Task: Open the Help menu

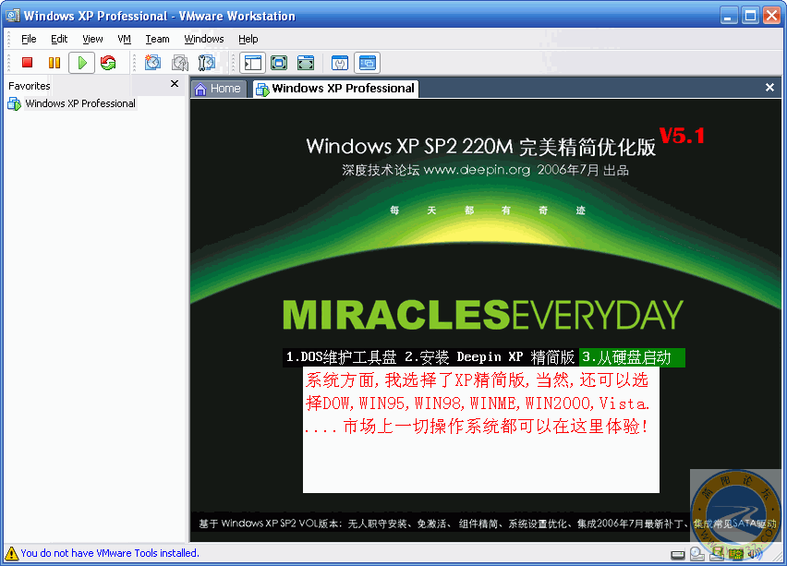Action: click(x=248, y=39)
